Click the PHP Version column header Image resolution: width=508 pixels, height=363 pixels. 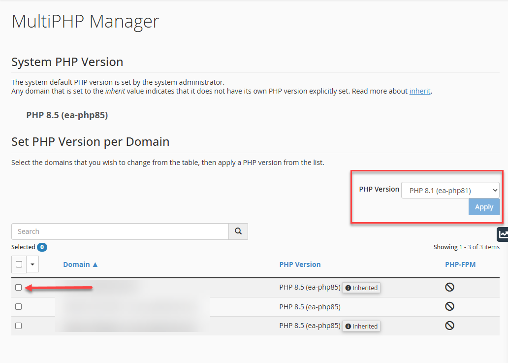(x=300, y=264)
